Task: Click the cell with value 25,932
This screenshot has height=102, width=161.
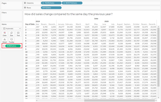Action: 61,82
